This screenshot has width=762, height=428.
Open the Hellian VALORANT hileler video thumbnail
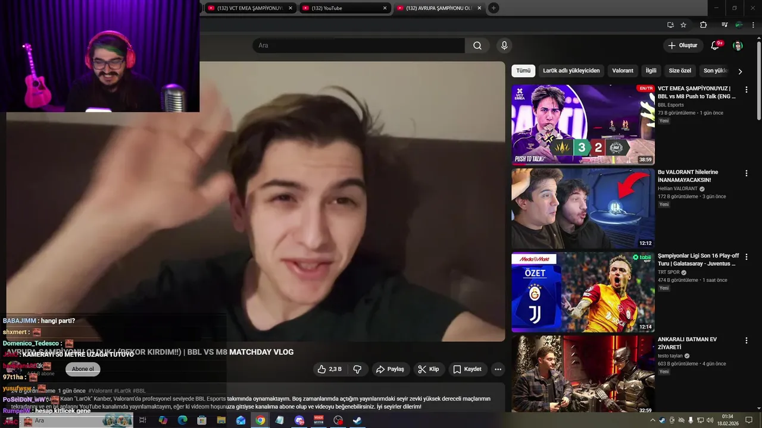583,208
